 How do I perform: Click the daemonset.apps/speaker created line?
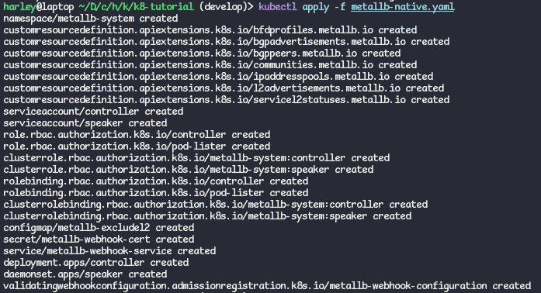click(x=85, y=274)
